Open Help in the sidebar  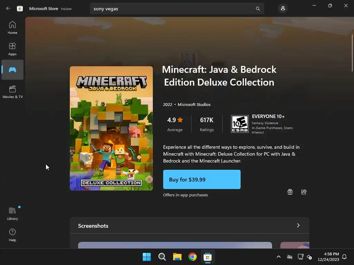12,235
